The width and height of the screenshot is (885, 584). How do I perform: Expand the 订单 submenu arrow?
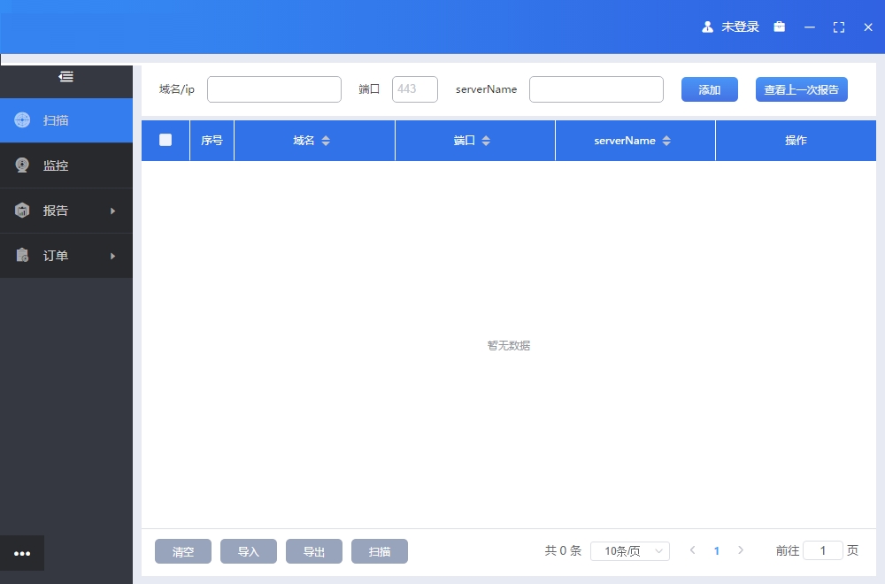(113, 256)
